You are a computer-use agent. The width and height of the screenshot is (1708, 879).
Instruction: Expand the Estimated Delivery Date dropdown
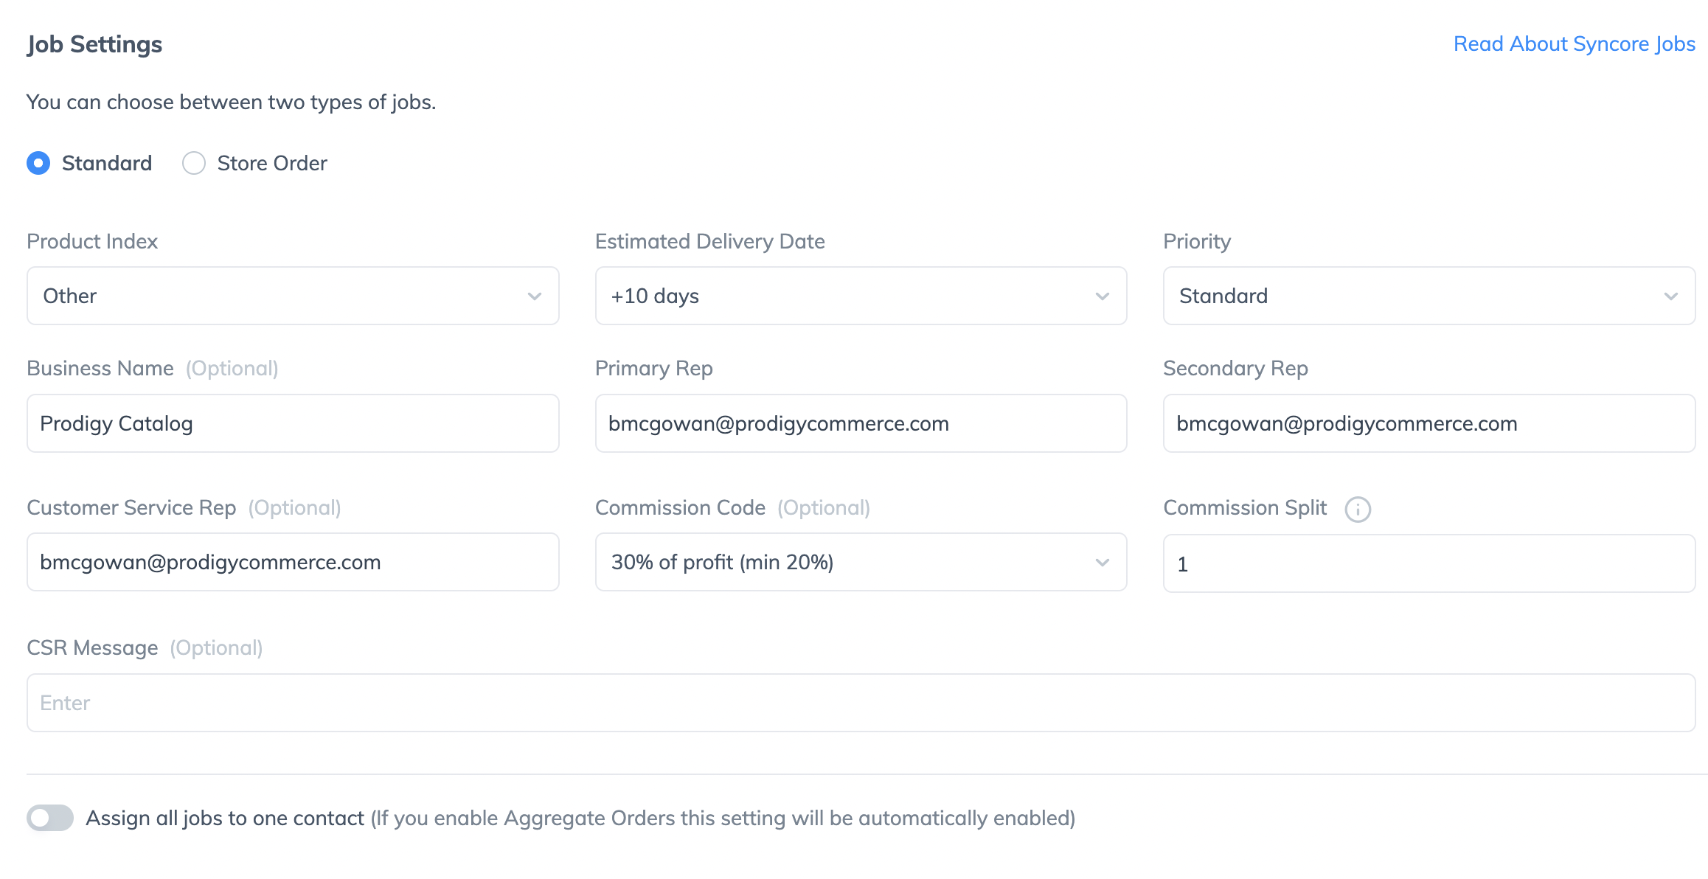click(861, 296)
